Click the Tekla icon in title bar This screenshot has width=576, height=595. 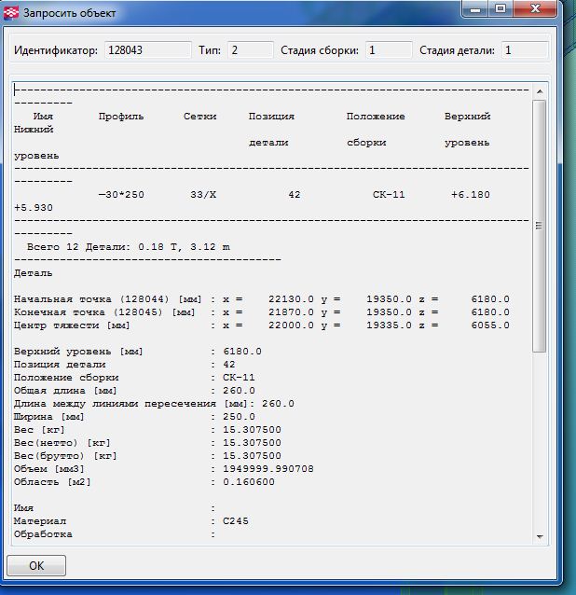[12, 10]
